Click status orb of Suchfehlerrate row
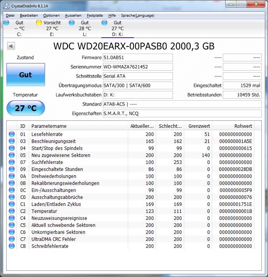Viewport: 268px width, 277px height. point(12,162)
